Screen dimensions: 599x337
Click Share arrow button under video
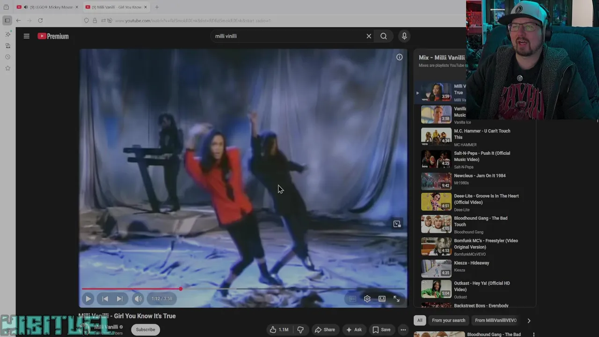325,330
